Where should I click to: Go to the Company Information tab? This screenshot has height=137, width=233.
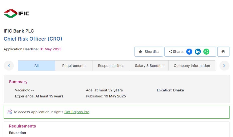(x=192, y=66)
